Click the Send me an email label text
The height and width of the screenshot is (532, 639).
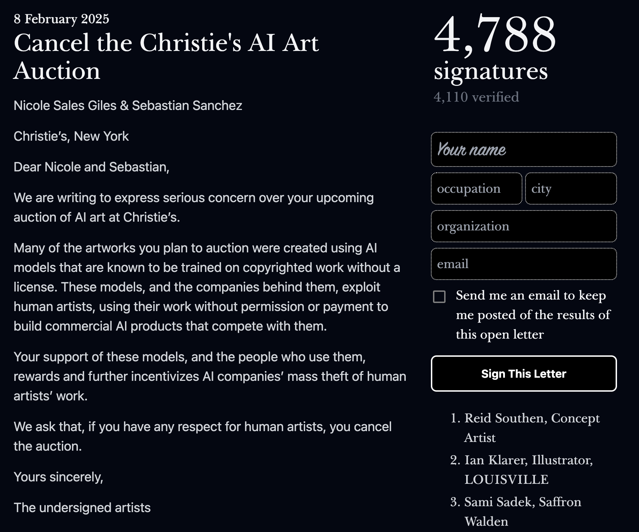(x=533, y=315)
